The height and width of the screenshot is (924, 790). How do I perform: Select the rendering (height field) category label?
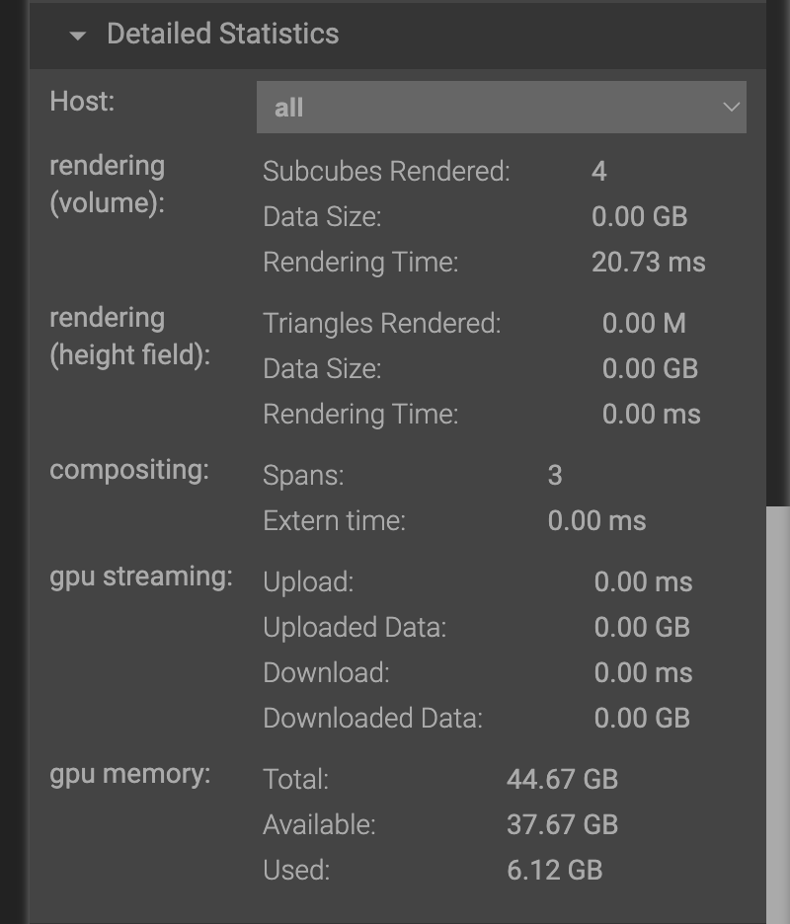[x=129, y=337]
